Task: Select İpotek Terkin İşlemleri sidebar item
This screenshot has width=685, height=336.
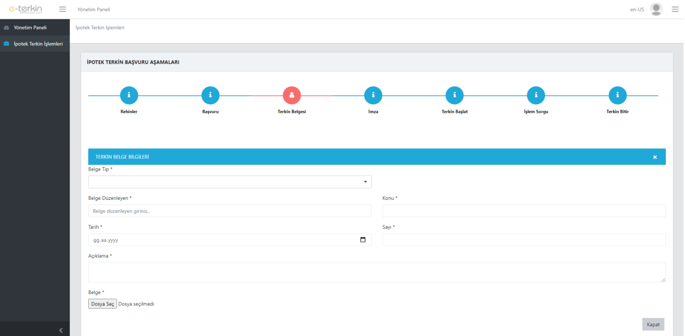Action: pyautogui.click(x=38, y=44)
